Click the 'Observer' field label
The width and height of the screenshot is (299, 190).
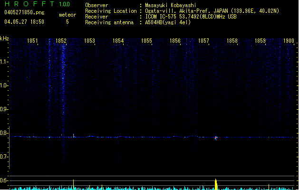(96, 5)
